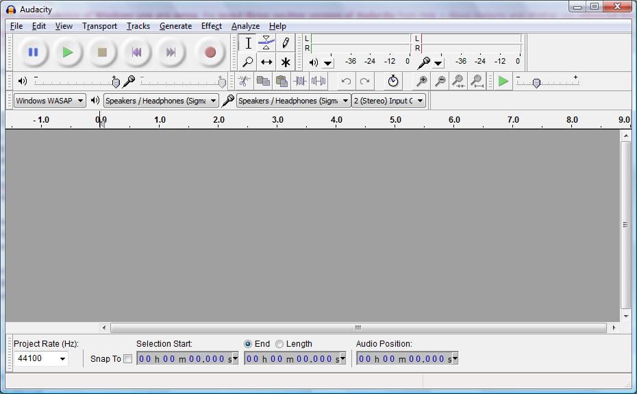Screen dimensions: 637x394
Task: Open Project Rate 44100 dropdown
Action: click(62, 358)
